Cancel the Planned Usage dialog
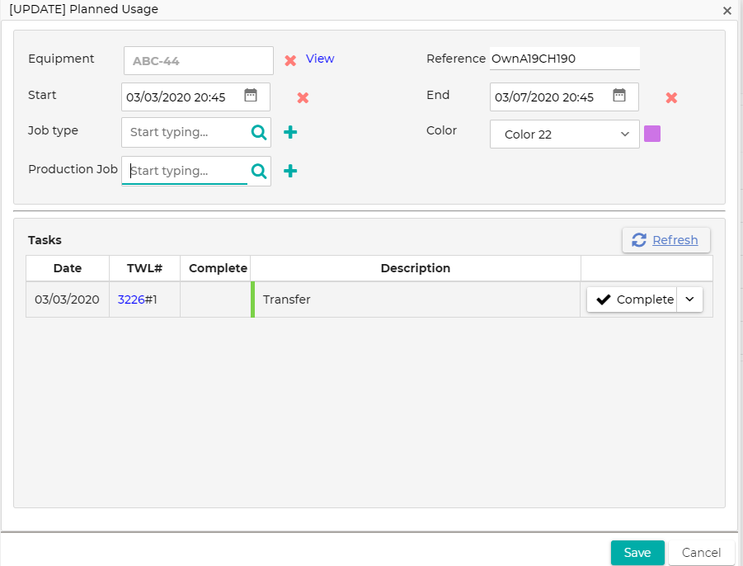The image size is (743, 566). pyautogui.click(x=701, y=553)
